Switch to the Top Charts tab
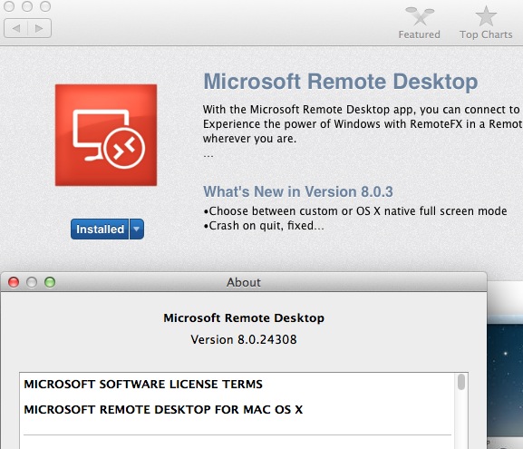Screen dimensions: 523x449 [x=486, y=23]
